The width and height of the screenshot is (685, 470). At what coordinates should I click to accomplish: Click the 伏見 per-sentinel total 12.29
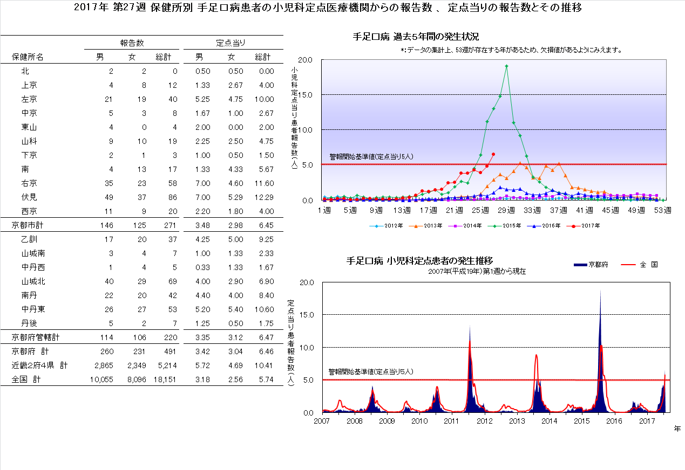click(264, 197)
